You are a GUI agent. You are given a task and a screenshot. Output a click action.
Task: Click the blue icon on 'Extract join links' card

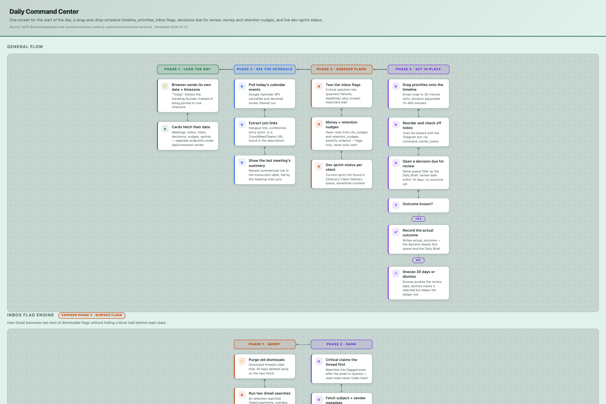click(242, 125)
